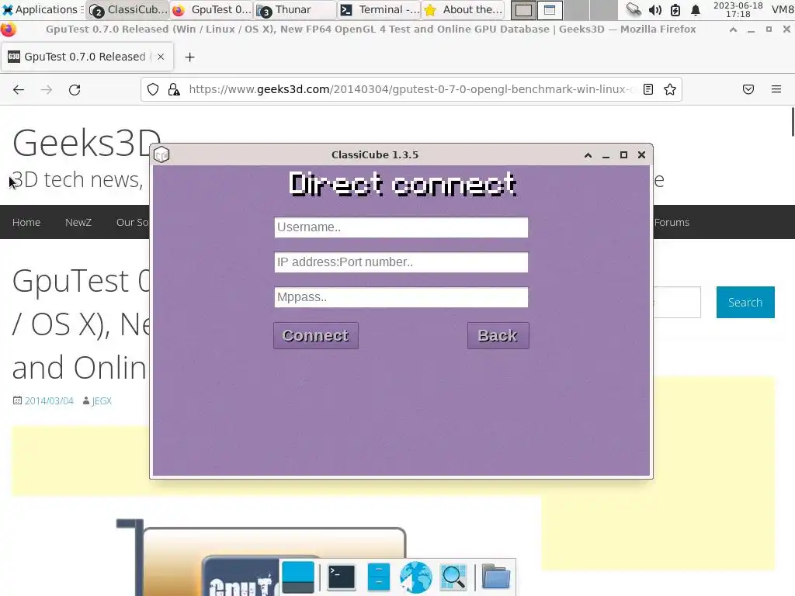This screenshot has height=596, width=795.
Task: Open the file manager dock icon
Action: point(378,577)
